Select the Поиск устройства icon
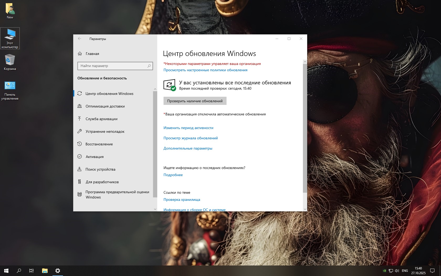This screenshot has width=441, height=276. pos(80,169)
